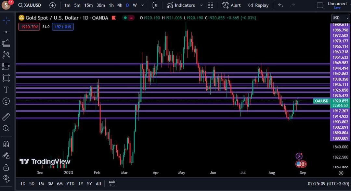Open the user profile avatar menu
Image resolution: width=351 pixels, height=191 pixels.
click(x=6, y=5)
